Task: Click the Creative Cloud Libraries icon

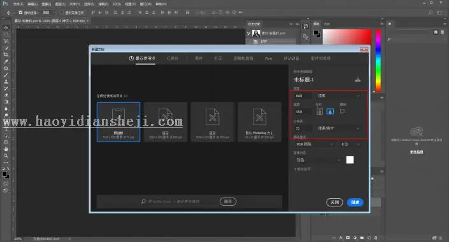Action: pyautogui.click(x=417, y=131)
